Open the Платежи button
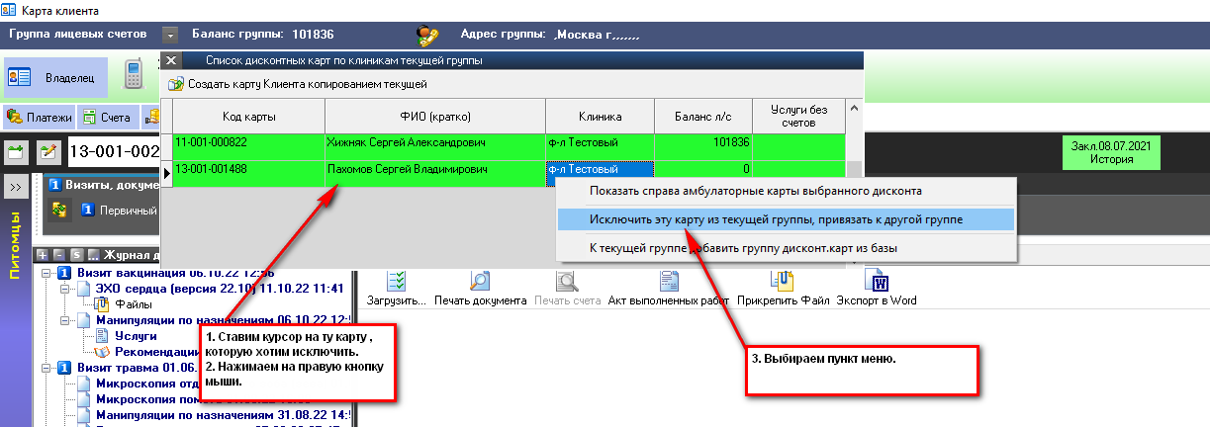 pos(40,118)
